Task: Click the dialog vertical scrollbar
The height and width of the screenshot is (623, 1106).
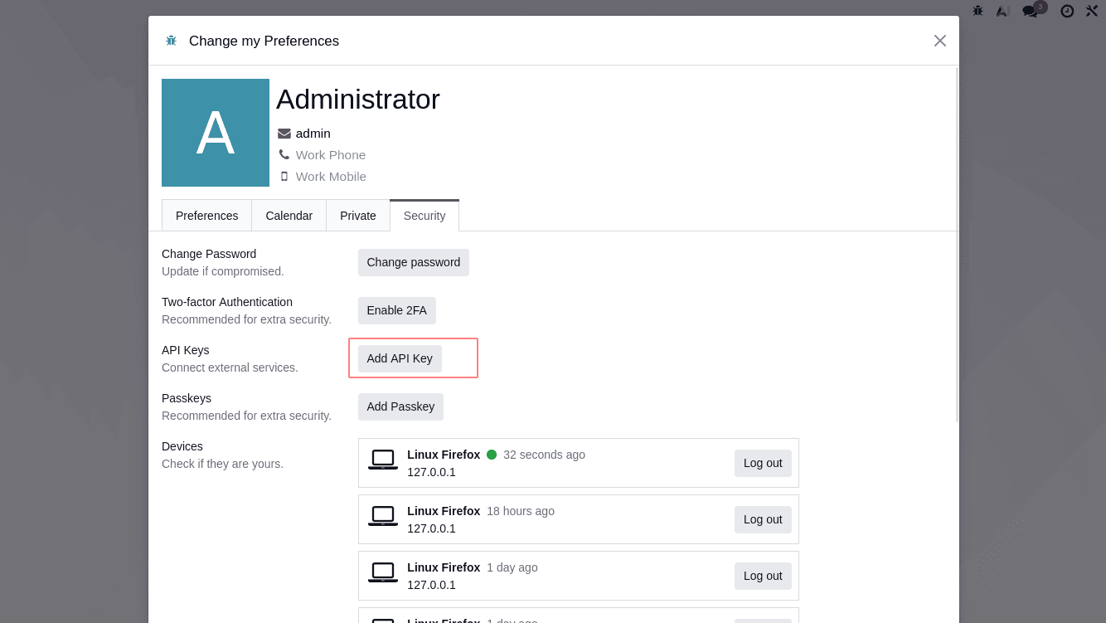Action: click(957, 245)
